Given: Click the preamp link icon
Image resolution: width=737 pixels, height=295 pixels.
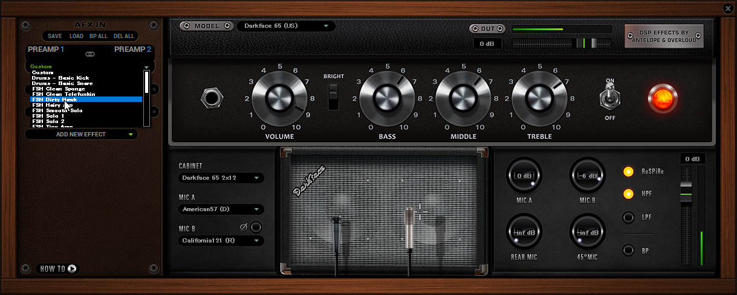Looking at the screenshot, I should click(x=90, y=54).
